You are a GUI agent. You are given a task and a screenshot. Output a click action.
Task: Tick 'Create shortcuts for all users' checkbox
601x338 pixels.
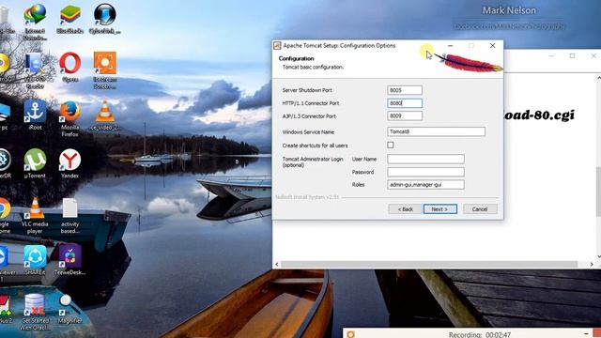coord(391,145)
